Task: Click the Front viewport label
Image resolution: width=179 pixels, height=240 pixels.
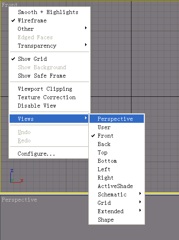Action: point(10,4)
